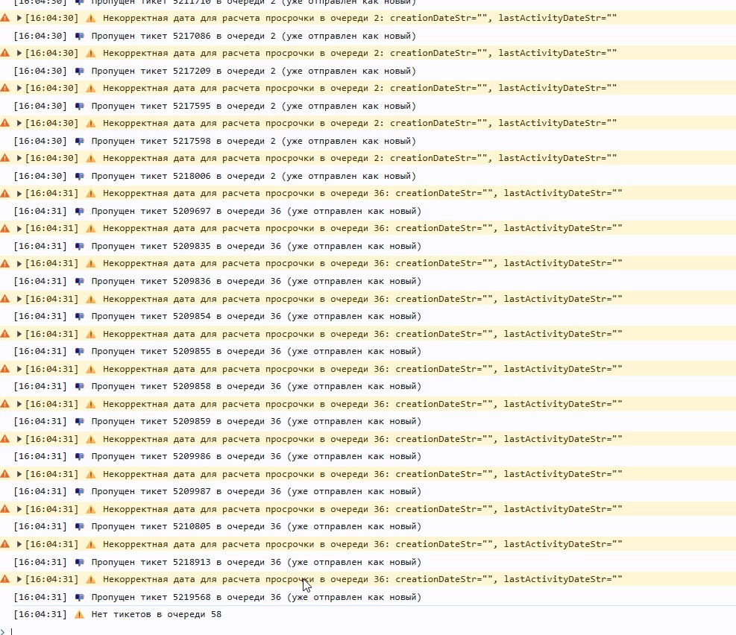736x635 pixels.
Task: Click inline warning icon in row above ticket 5209854
Action: point(91,299)
